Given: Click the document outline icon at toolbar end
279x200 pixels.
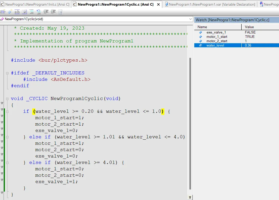Looking at the screenshot, I should 60,12.
